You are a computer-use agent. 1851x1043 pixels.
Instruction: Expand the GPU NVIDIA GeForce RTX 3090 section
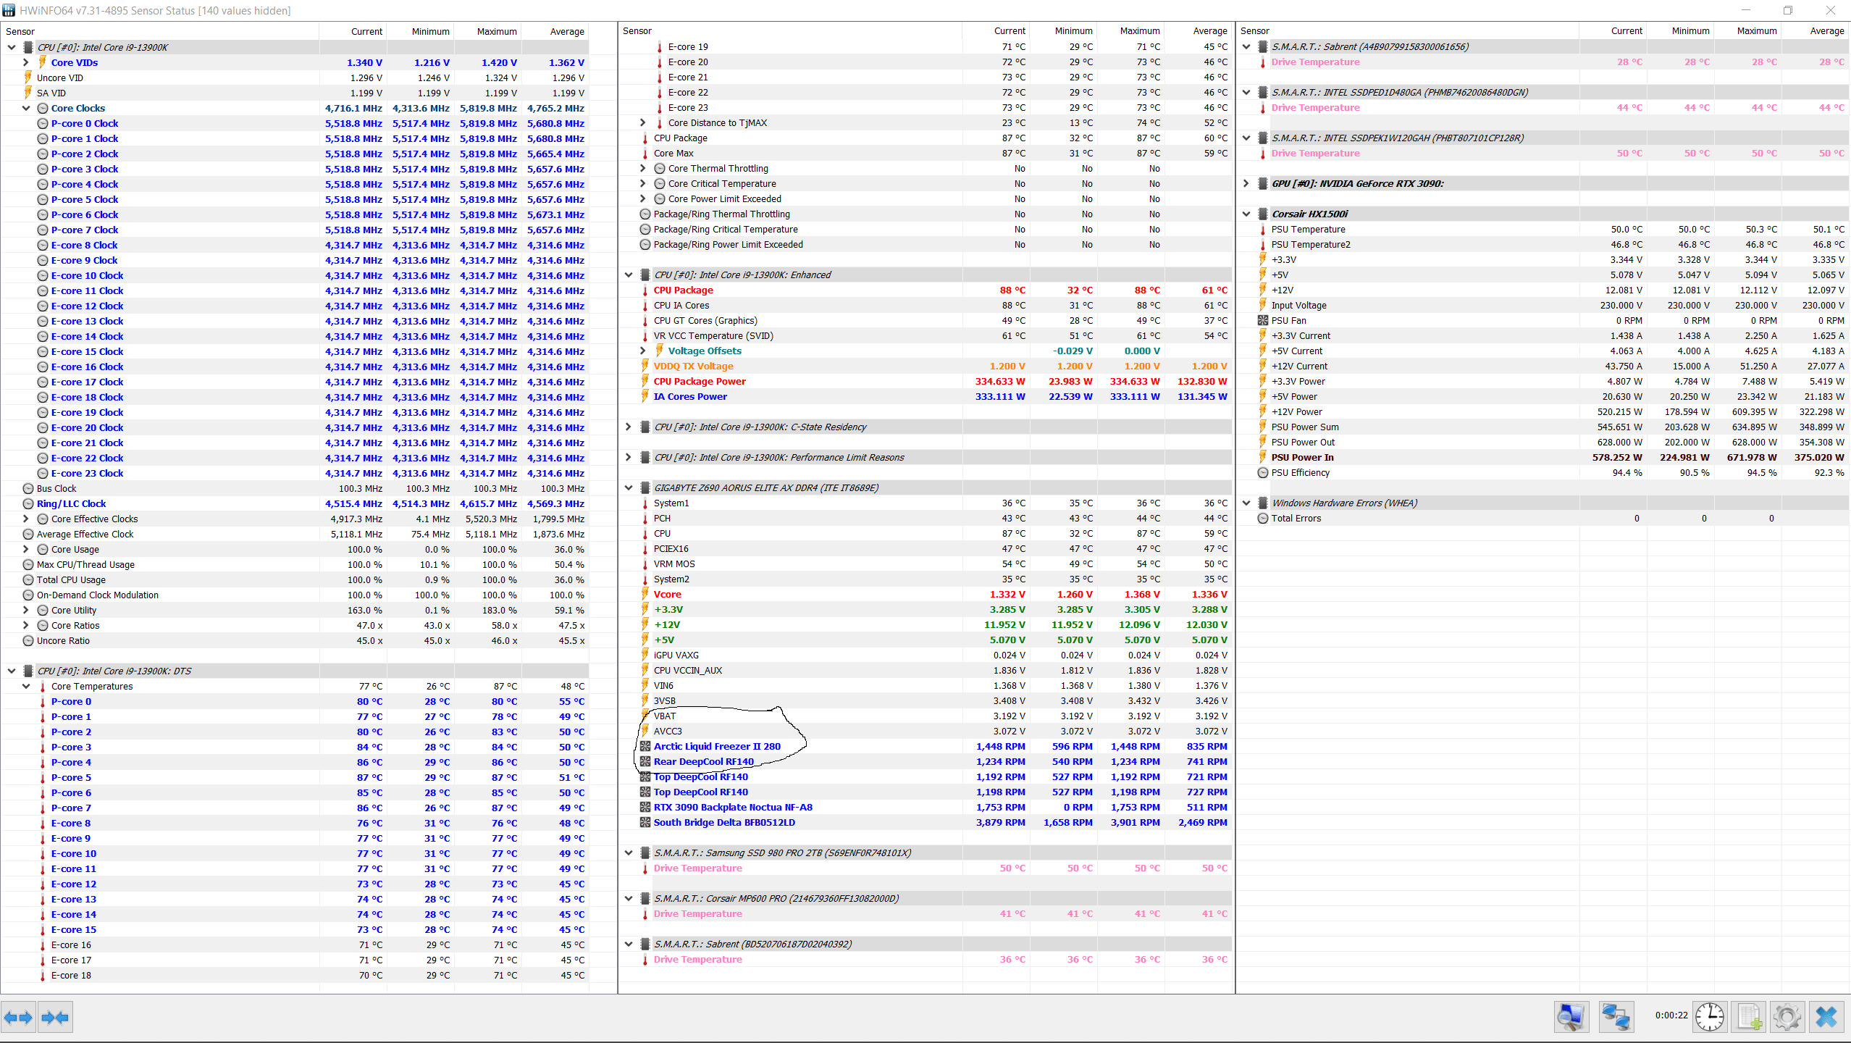click(1246, 183)
